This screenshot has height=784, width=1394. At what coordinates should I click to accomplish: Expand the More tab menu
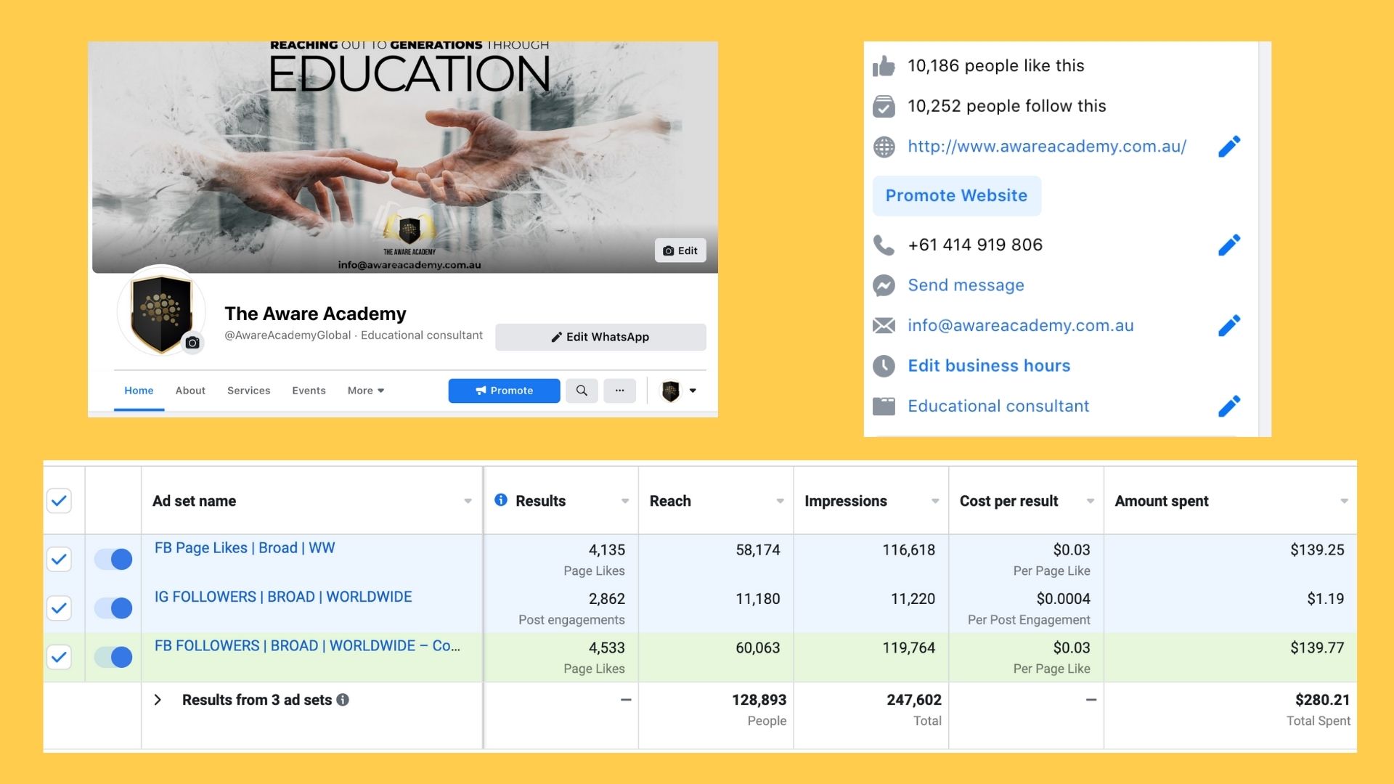tap(366, 391)
